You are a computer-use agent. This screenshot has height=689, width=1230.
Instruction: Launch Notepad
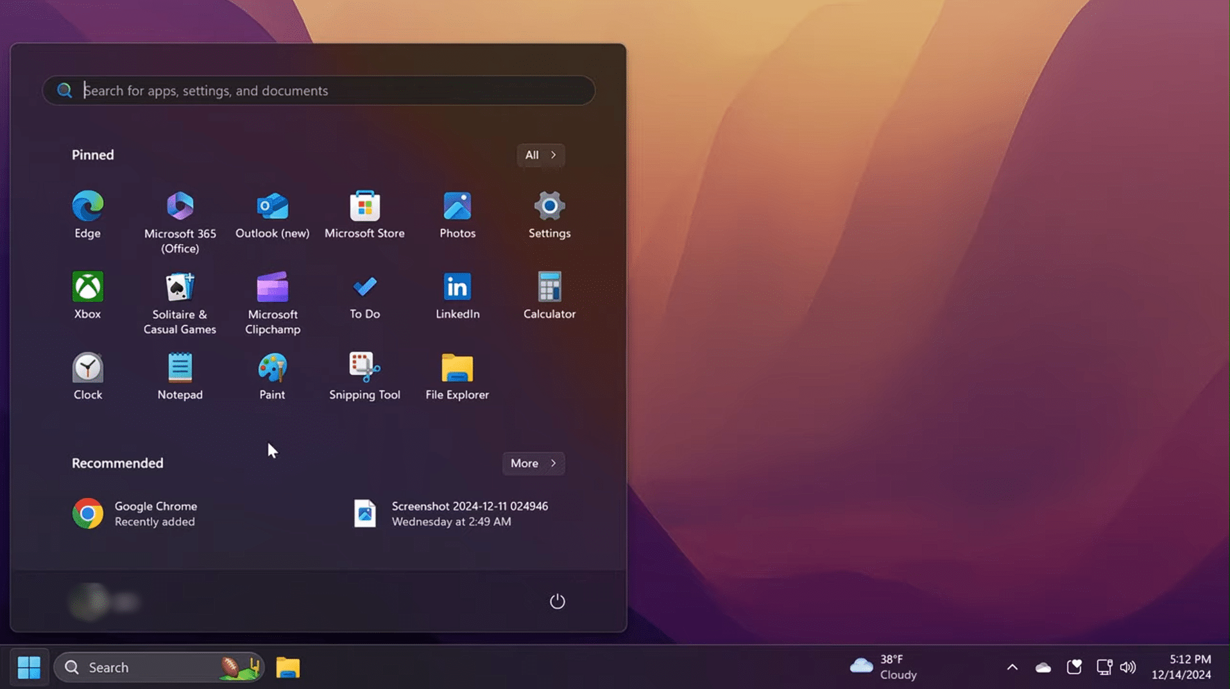point(180,376)
